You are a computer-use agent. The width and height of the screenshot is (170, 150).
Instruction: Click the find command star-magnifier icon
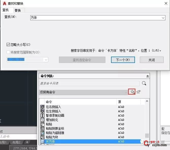tap(132, 92)
